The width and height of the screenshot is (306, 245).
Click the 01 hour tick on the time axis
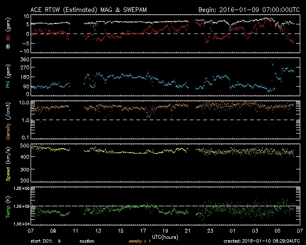[x=232, y=231]
